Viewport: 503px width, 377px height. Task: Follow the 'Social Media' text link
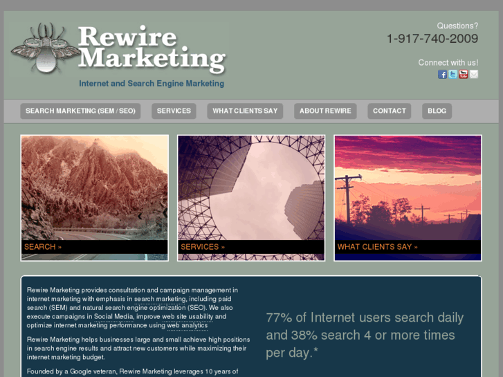coord(113,317)
